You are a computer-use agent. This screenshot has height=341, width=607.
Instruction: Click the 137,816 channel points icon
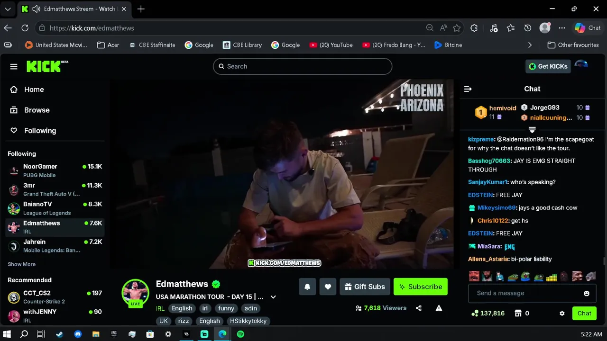click(475, 314)
